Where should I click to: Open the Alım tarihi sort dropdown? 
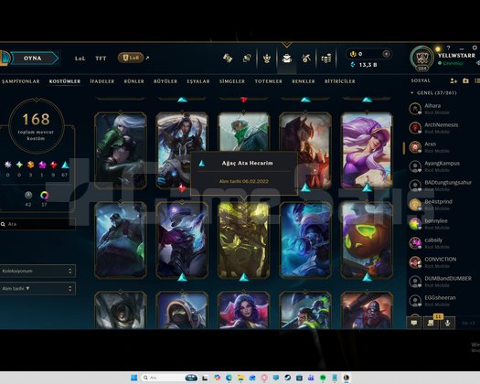(37, 289)
